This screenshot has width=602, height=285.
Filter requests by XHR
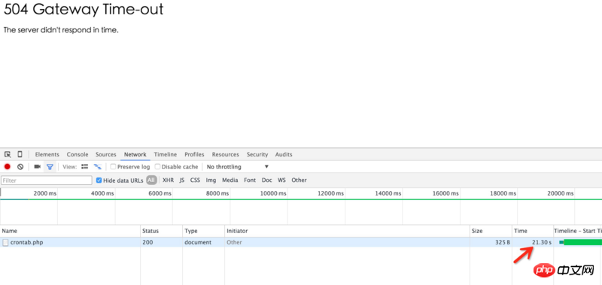click(x=168, y=180)
